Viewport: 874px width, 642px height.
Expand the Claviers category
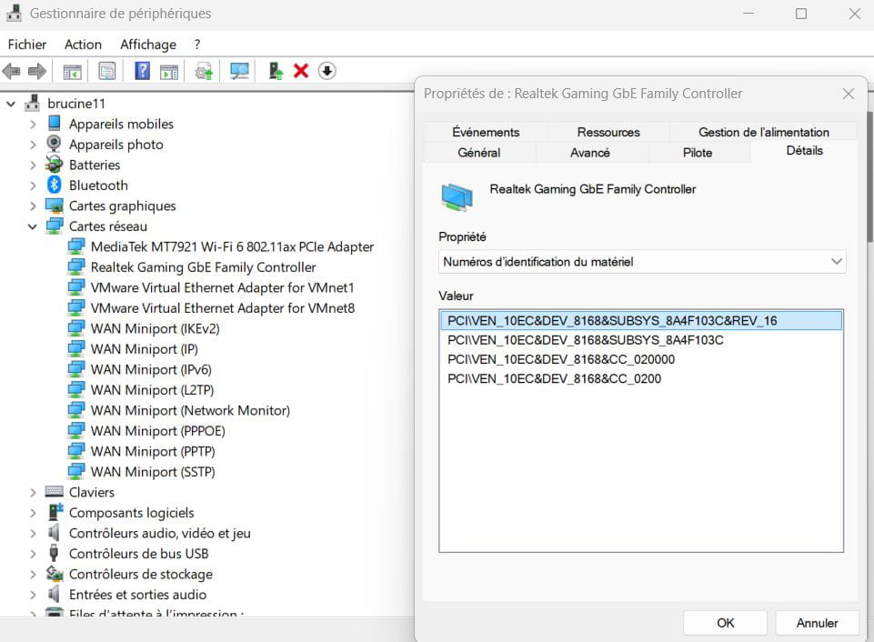(33, 492)
